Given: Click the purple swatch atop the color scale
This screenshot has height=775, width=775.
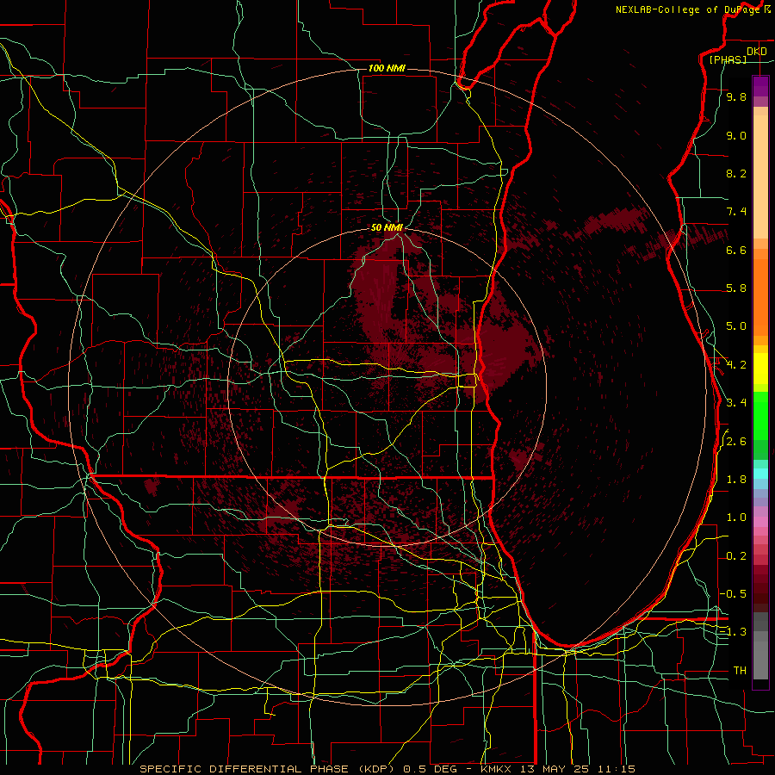Looking at the screenshot, I should click(x=760, y=86).
